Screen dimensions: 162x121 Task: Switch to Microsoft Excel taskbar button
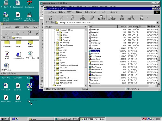(x=67, y=119)
